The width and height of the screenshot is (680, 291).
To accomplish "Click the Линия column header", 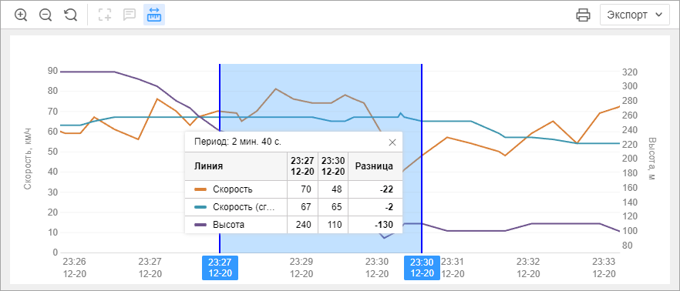I will tap(209, 166).
